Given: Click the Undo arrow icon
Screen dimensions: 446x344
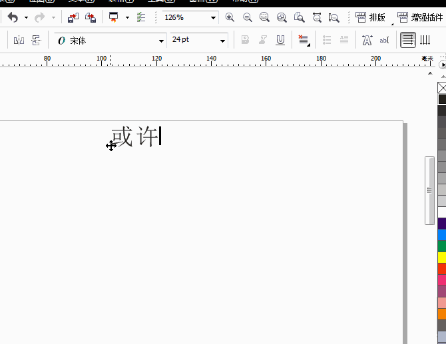Looking at the screenshot, I should 13,17.
